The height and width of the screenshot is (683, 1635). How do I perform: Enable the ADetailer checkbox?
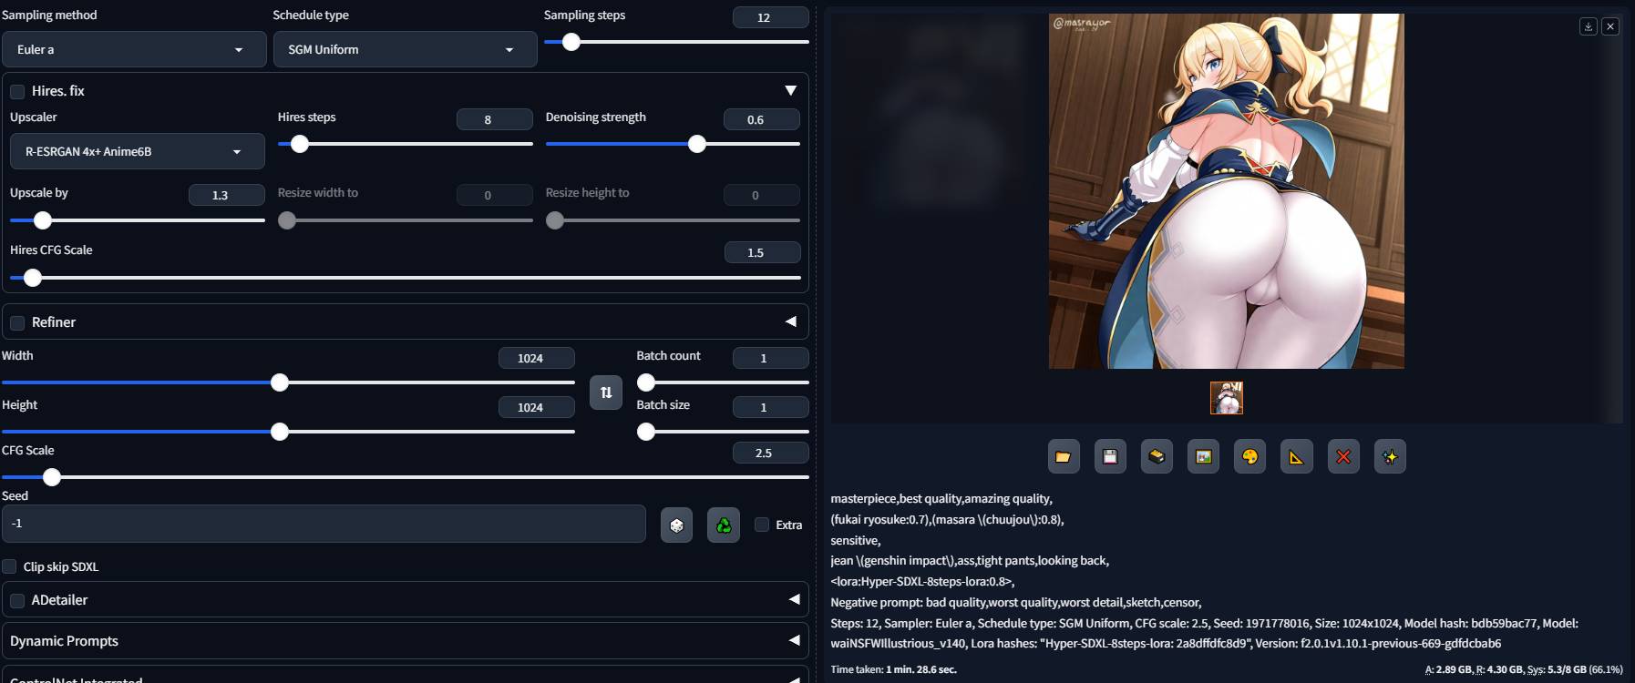click(17, 600)
